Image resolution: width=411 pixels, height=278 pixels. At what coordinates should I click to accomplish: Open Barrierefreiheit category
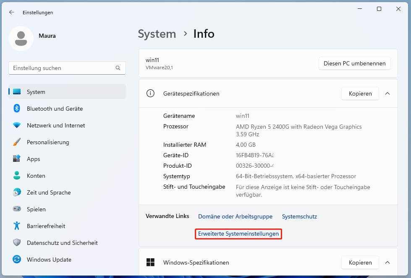67,226
